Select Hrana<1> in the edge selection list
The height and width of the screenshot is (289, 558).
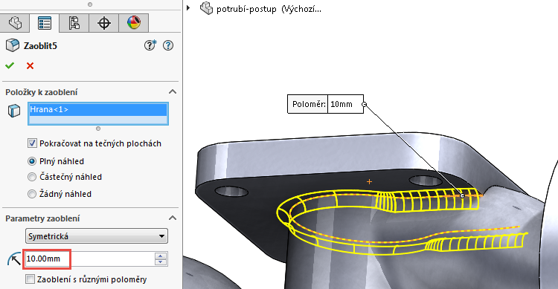point(98,109)
